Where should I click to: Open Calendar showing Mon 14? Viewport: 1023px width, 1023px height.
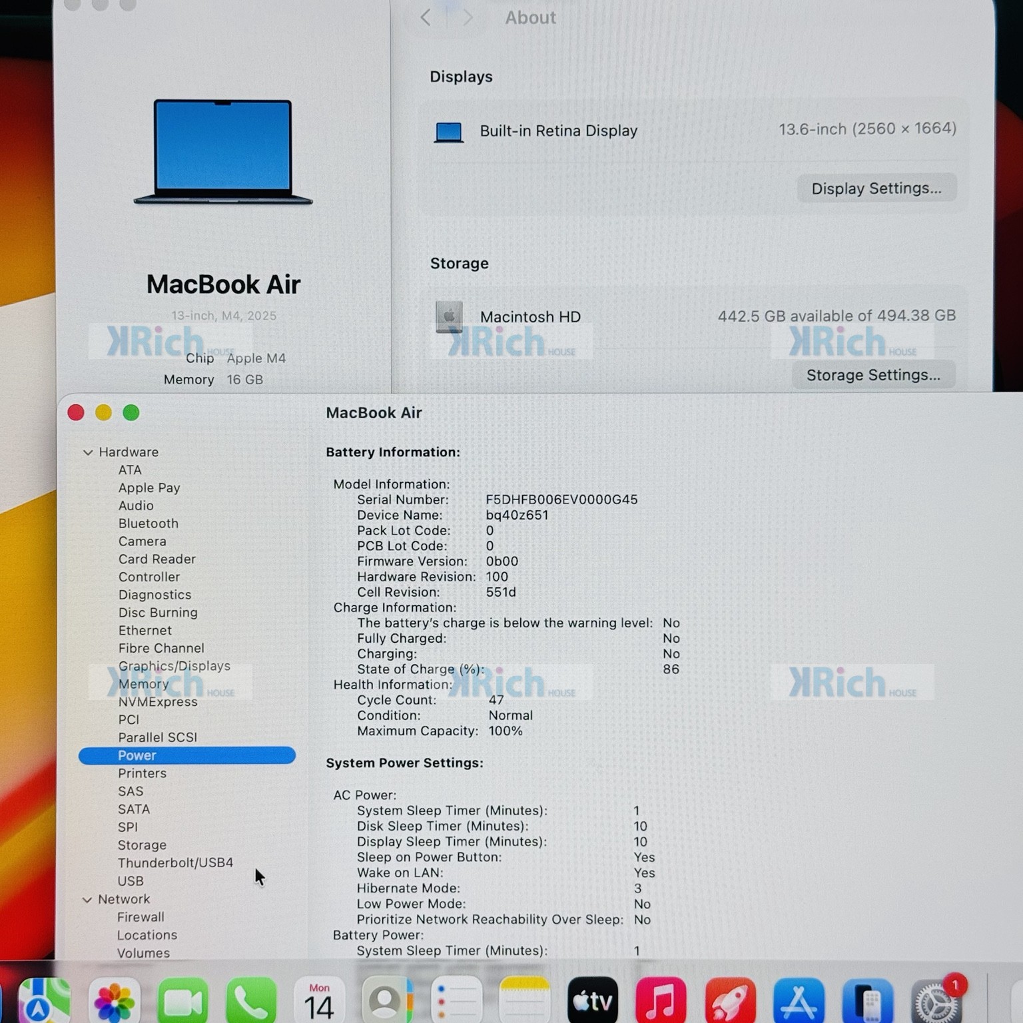coord(320,1000)
